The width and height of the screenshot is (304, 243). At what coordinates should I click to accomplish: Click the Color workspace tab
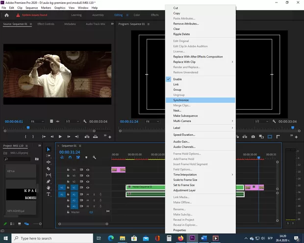137,15
